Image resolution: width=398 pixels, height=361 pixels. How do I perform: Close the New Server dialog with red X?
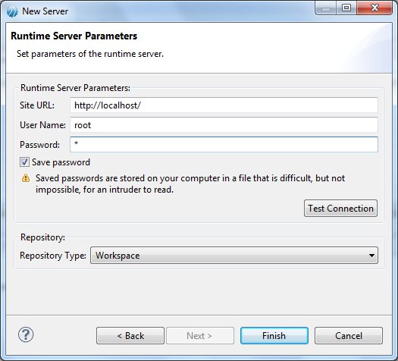click(374, 8)
